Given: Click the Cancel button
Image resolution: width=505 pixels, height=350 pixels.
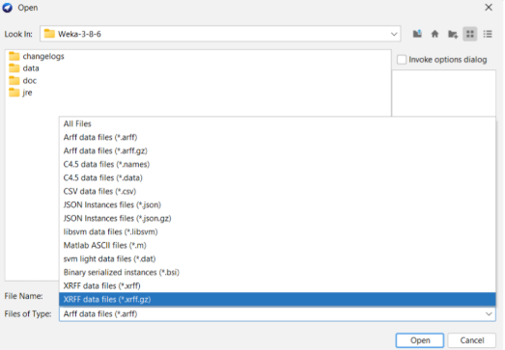Looking at the screenshot, I should pyautogui.click(x=472, y=340).
